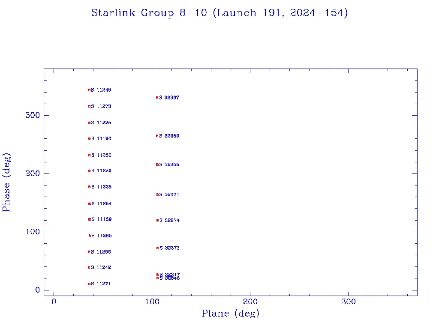Image resolution: width=439 pixels, height=329 pixels.
Task: Click the "S 11256" satellite label
Action: 101,252
